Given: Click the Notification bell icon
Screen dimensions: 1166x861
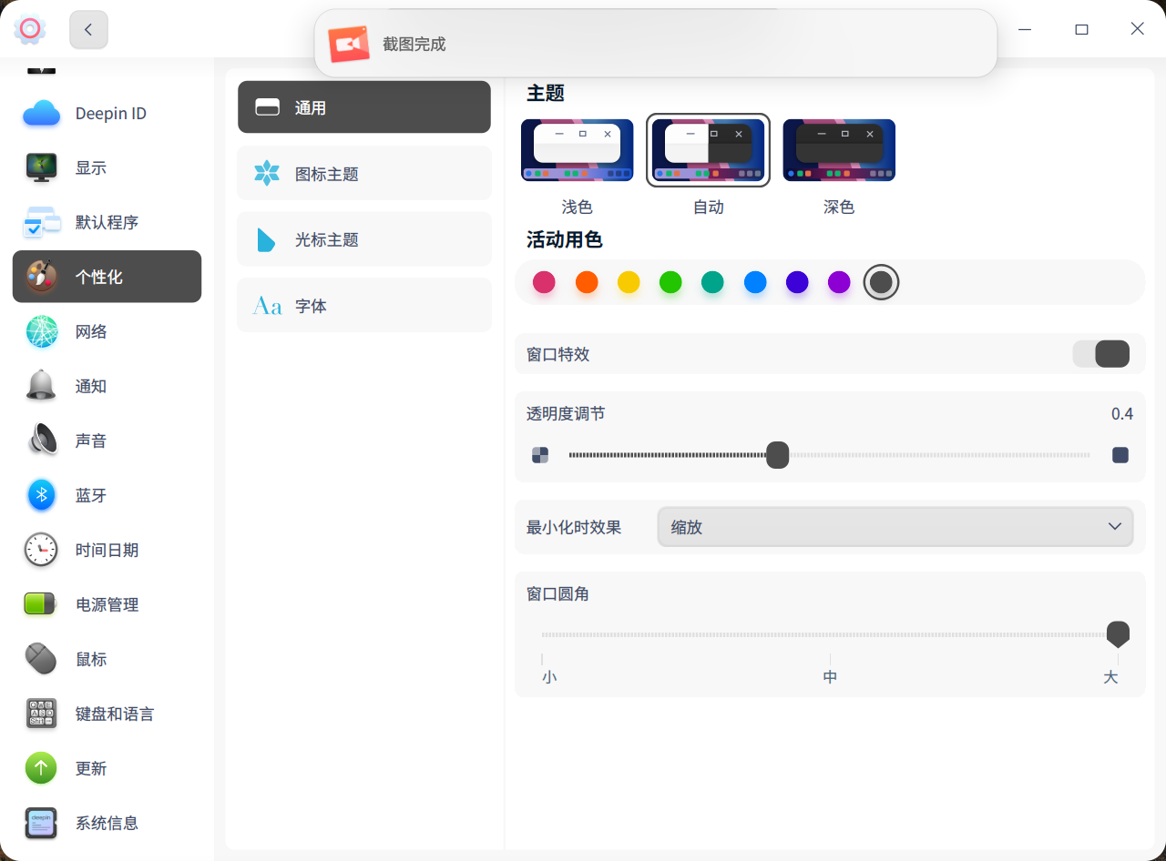Looking at the screenshot, I should (41, 386).
